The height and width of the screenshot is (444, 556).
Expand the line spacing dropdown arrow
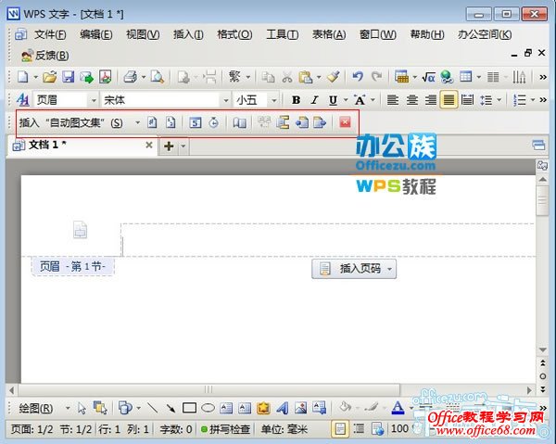tap(499, 100)
